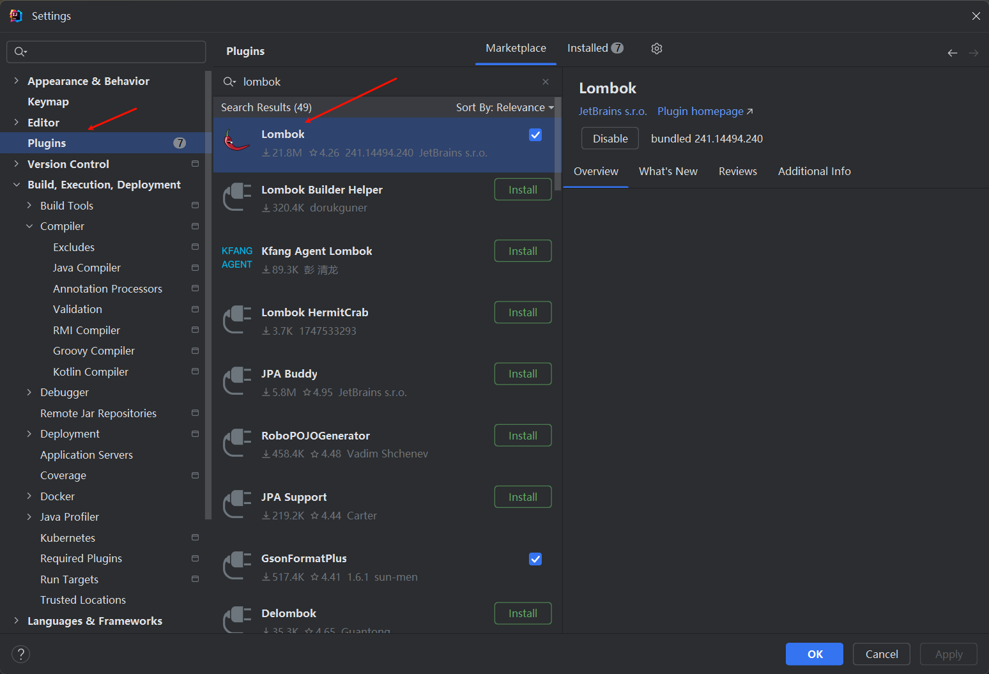This screenshot has height=674, width=989.
Task: Click the forward navigation arrow
Action: click(973, 53)
